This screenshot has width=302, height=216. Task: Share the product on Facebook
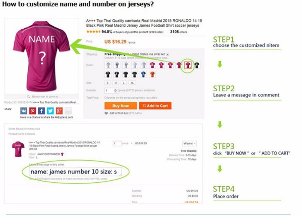pyautogui.click(x=41, y=111)
